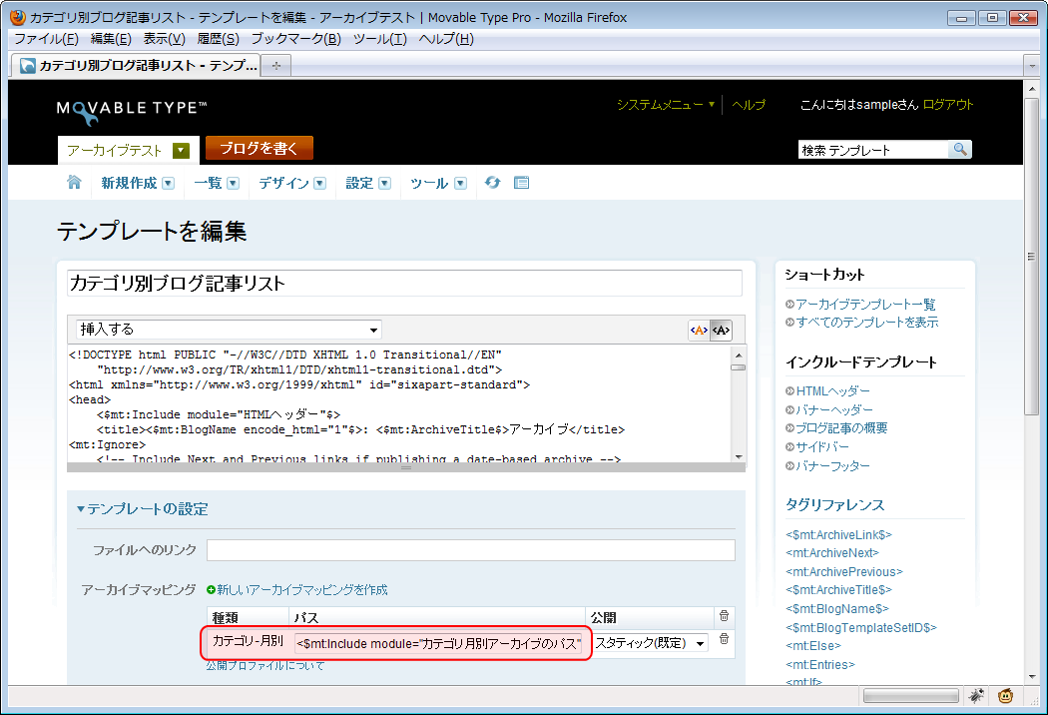Click the Movable Type logo

[x=132, y=110]
